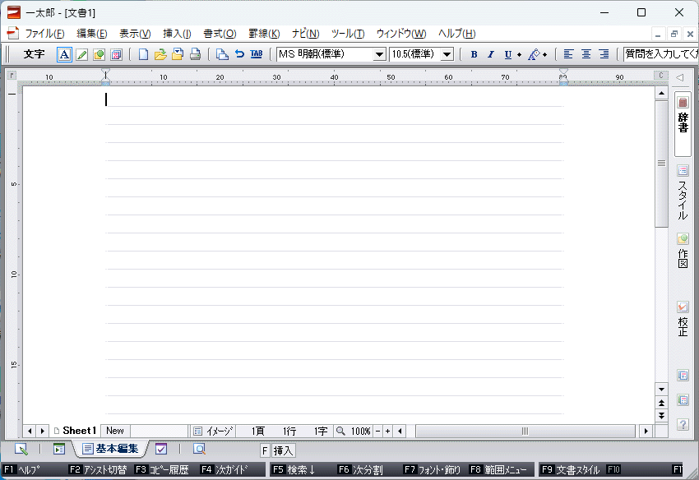Screen dimensions: 699x480
Task: Click the outline phase icon with green arrow
Action: pyautogui.click(x=59, y=450)
